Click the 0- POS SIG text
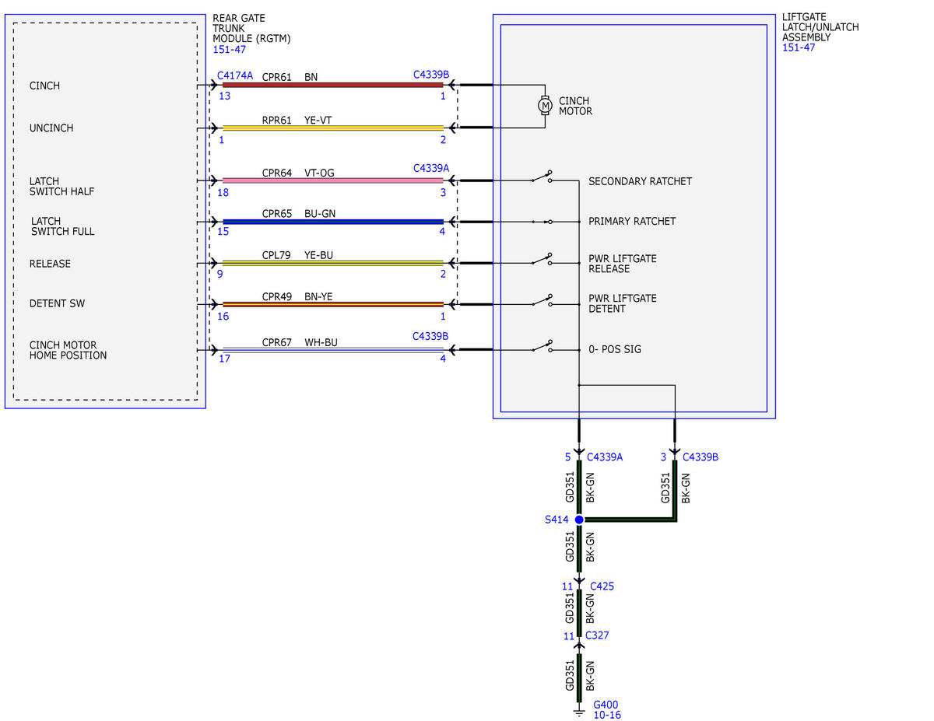934x721 pixels. (615, 349)
